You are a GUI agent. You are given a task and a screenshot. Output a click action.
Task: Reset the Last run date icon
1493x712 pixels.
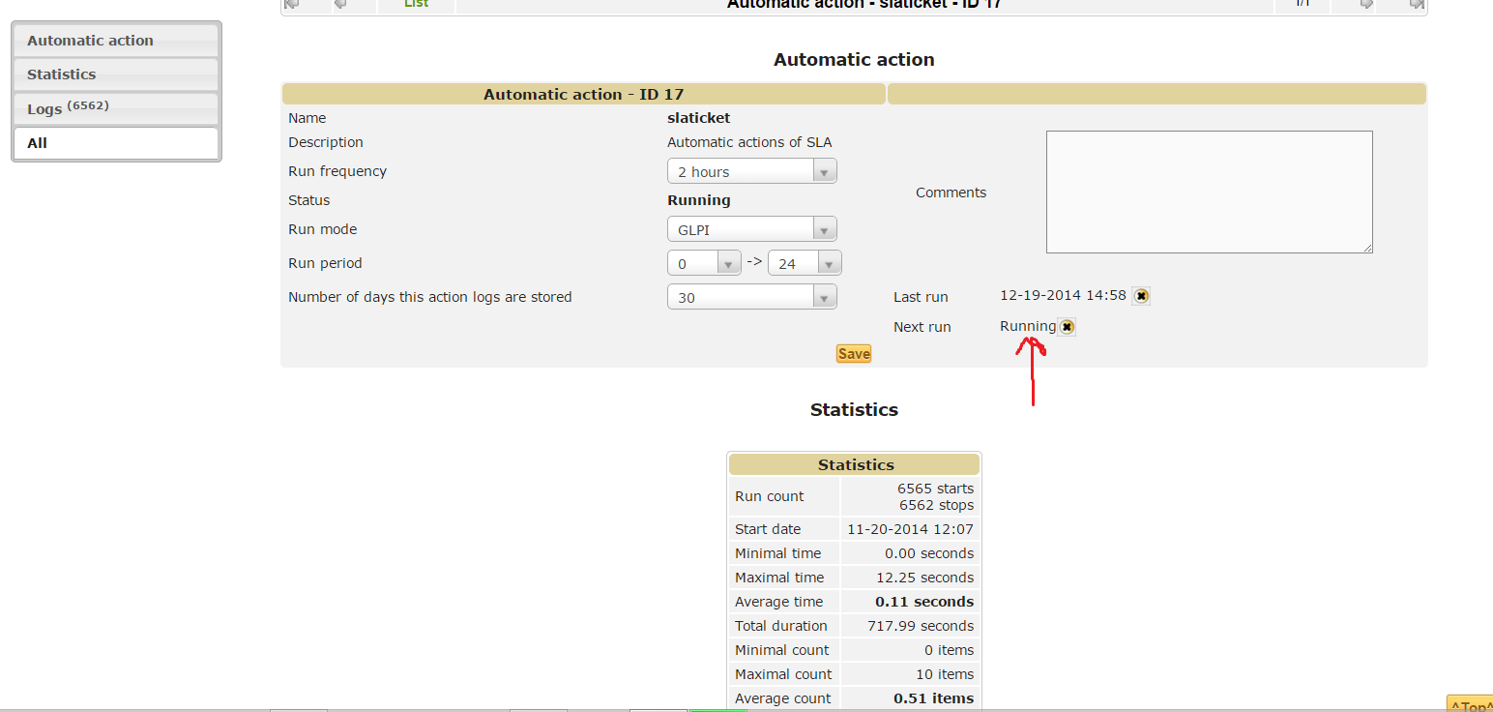coord(1141,296)
